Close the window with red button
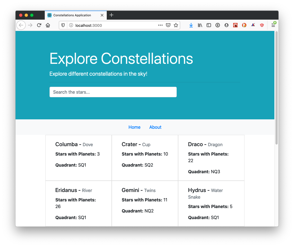This screenshot has width=294, height=247. [x=21, y=15]
